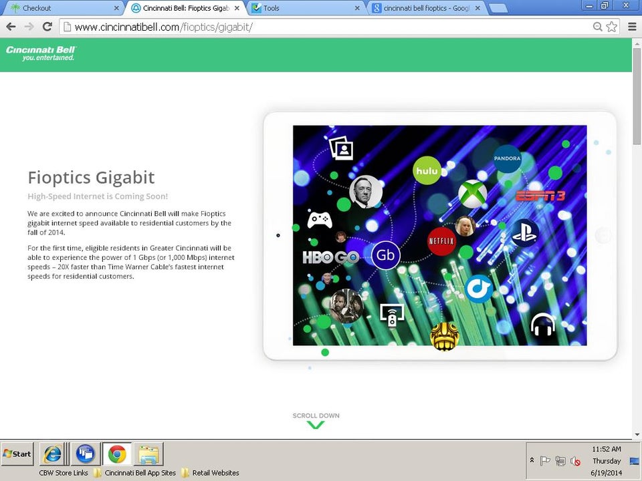Image resolution: width=642 pixels, height=481 pixels.
Task: Click the Cincinnati Bell logo link
Action: [x=41, y=53]
